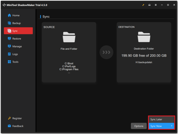This screenshot has width=178, height=134.
Task: Click the Destination Folder label
Action: [x=144, y=49]
